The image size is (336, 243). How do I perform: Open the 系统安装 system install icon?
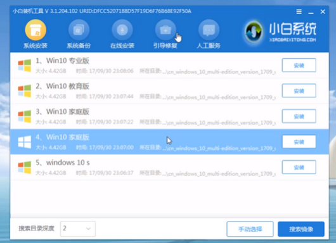(x=36, y=30)
